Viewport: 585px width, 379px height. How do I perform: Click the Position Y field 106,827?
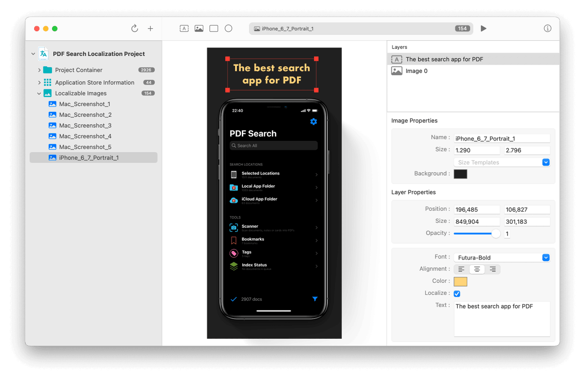click(527, 210)
